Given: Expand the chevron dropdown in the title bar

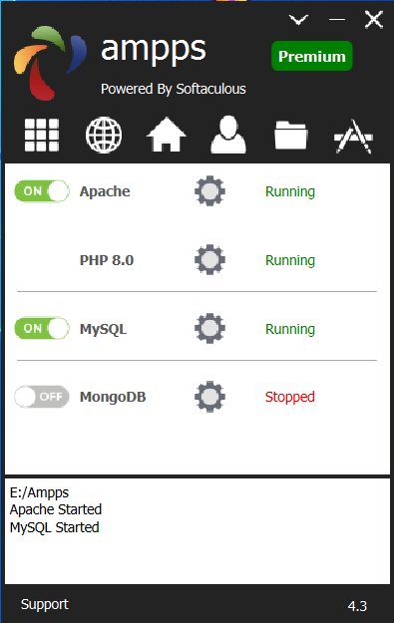Looking at the screenshot, I should 298,19.
